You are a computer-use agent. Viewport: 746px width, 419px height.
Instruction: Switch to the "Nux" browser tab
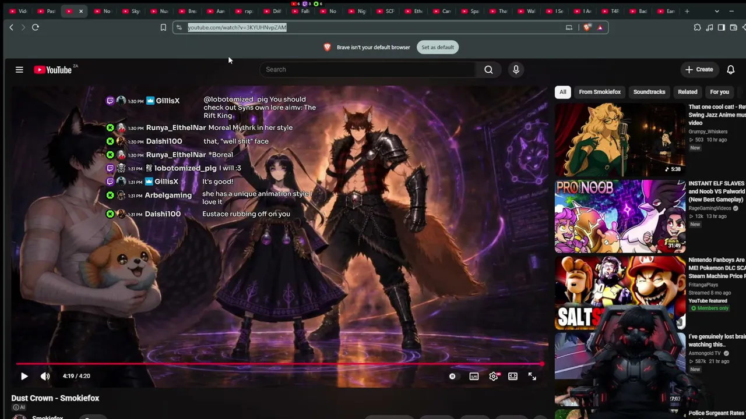point(159,11)
